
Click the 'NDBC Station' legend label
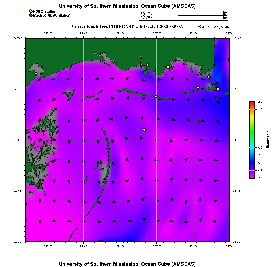[x=45, y=11]
